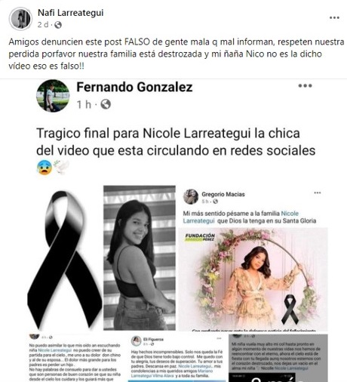The height and width of the screenshot is (382, 347).
Task: Click the Eli Figueroa avatar icon
Action: (136, 341)
